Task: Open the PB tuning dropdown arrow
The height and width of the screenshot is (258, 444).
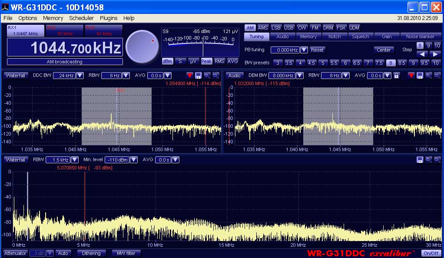Action: [x=304, y=50]
